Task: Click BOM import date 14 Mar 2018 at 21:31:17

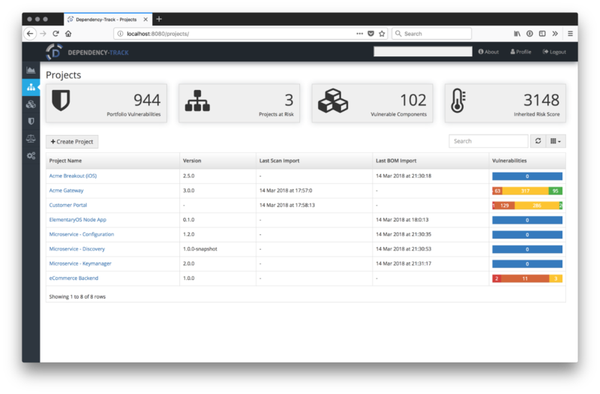Action: [403, 263]
